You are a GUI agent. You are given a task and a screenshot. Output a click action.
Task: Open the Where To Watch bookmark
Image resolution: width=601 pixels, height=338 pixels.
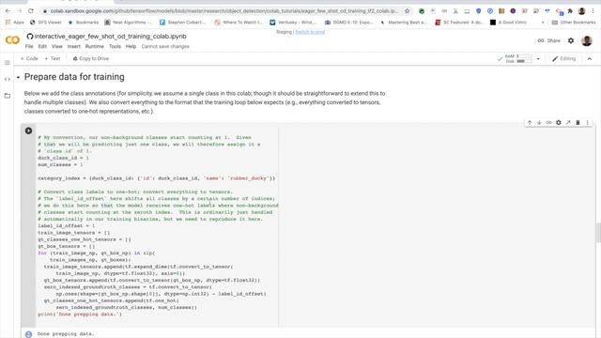[x=239, y=23]
